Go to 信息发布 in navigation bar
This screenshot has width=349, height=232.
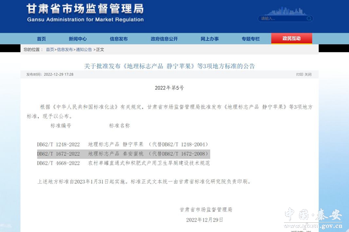click(x=119, y=39)
